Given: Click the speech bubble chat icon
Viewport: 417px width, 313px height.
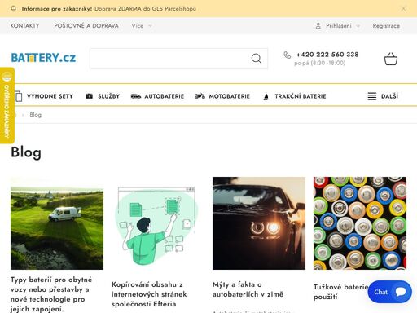Looking at the screenshot, I should coord(401,292).
